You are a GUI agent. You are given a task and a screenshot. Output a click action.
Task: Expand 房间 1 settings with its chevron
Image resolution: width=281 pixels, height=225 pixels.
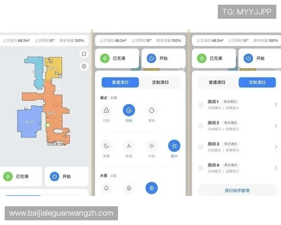tap(276, 105)
